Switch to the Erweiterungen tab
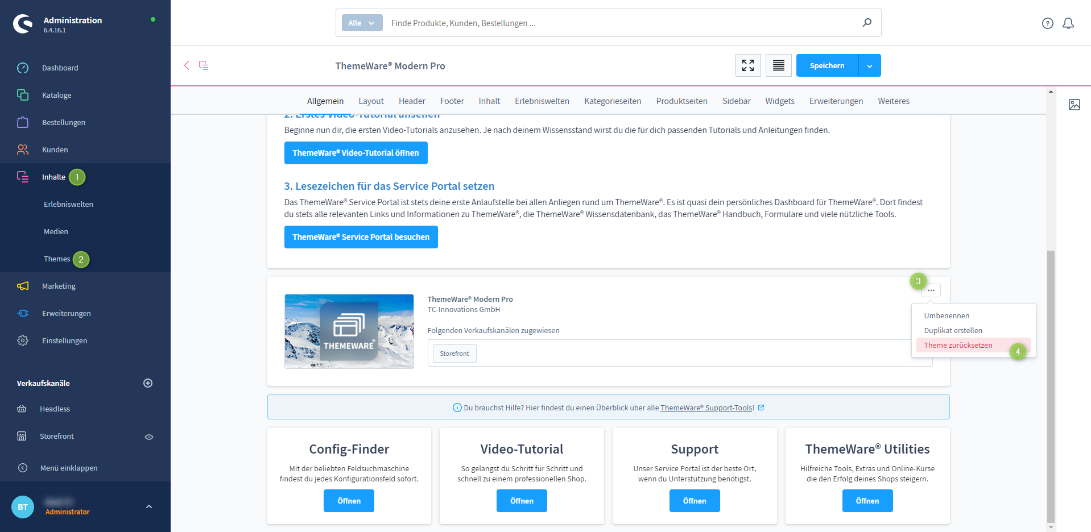This screenshot has width=1091, height=532. coord(836,101)
